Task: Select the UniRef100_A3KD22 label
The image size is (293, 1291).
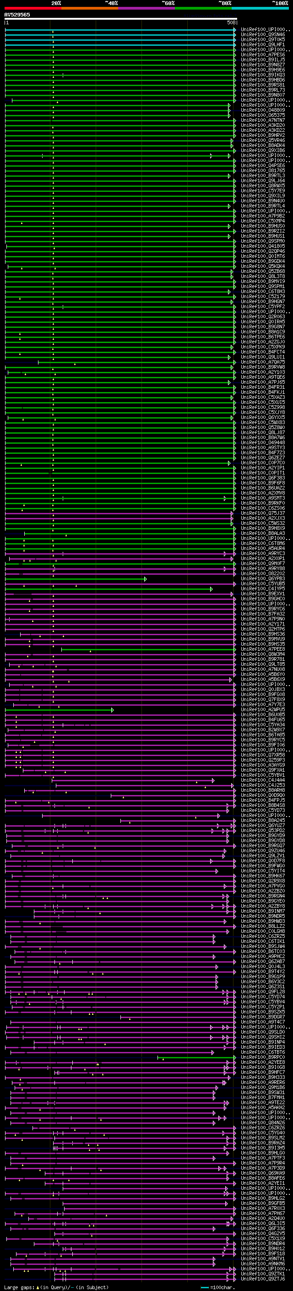Action: (x=263, y=131)
